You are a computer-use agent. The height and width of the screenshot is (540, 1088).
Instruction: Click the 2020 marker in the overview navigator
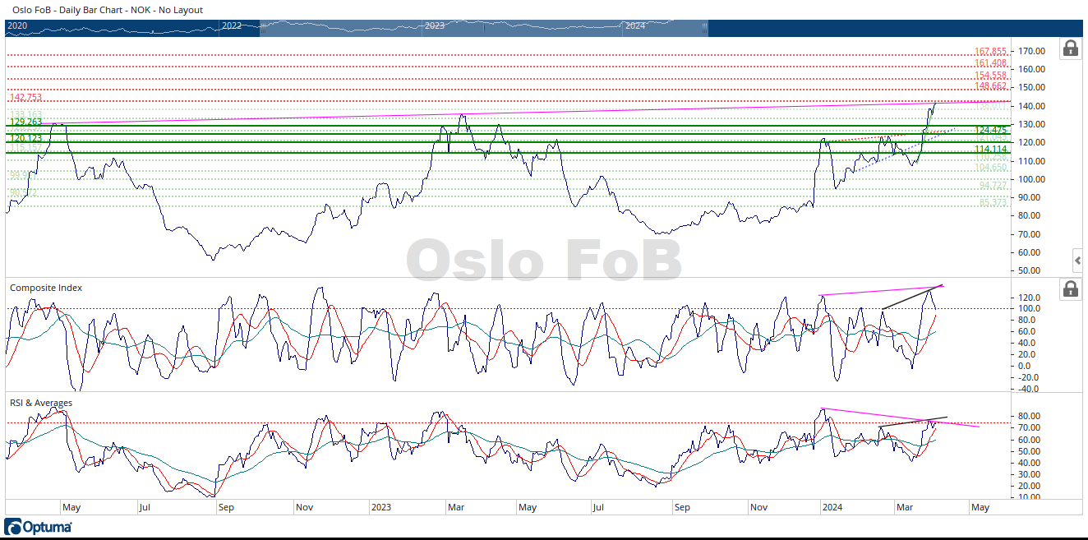click(17, 26)
